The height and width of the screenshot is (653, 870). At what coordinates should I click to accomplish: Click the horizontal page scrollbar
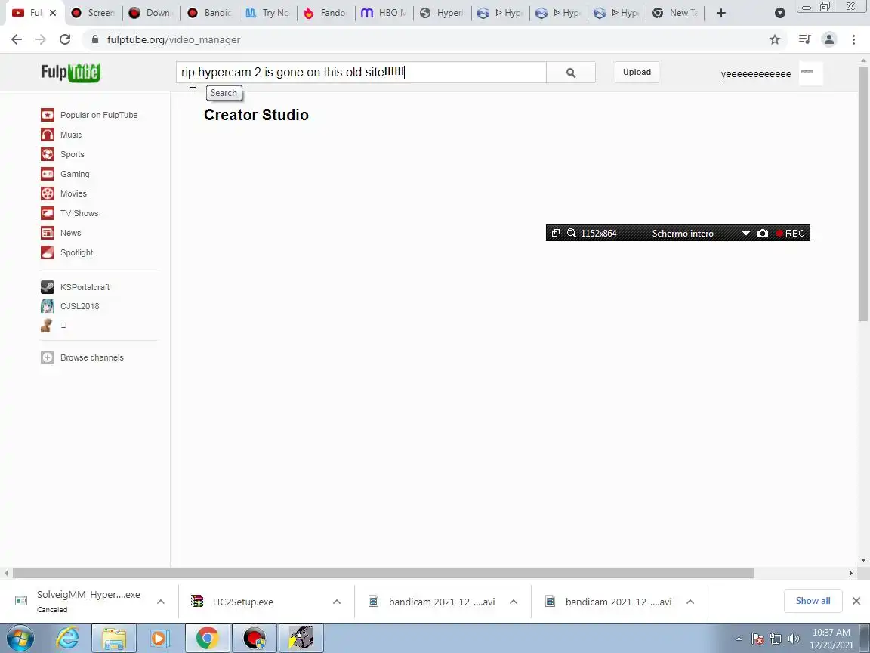pos(384,573)
